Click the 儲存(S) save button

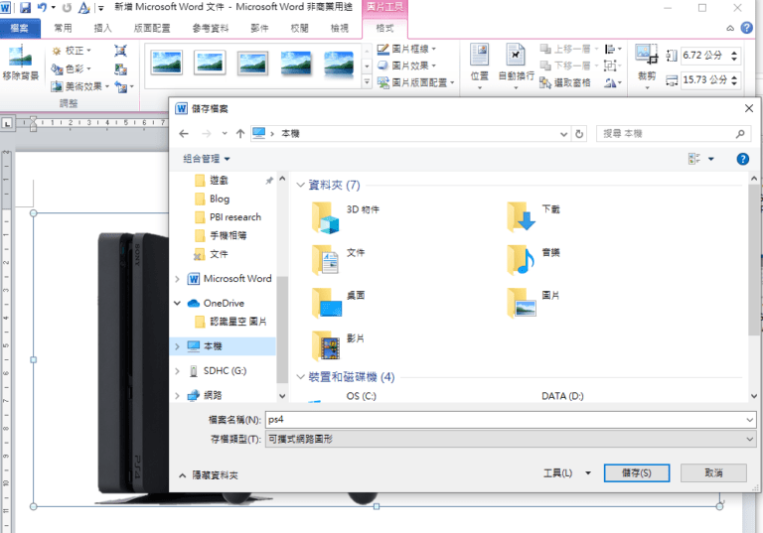[637, 472]
